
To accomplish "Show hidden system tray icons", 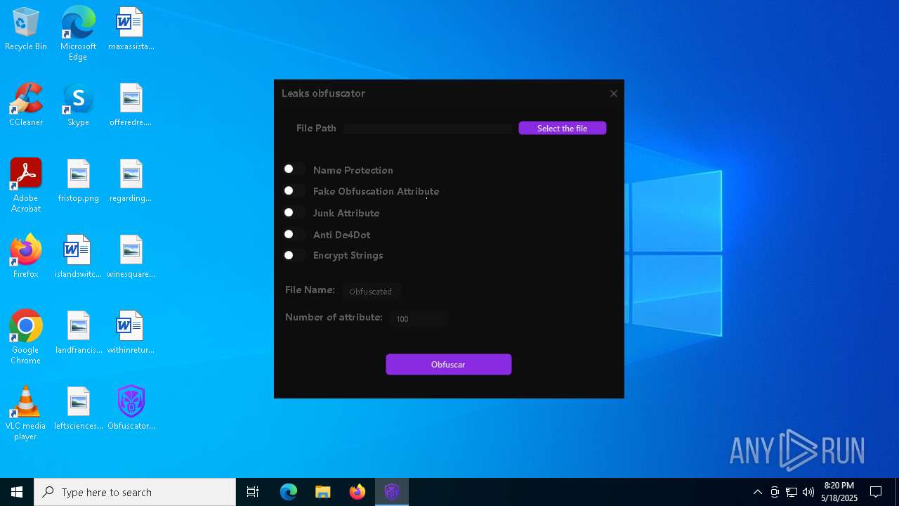I will point(757,492).
